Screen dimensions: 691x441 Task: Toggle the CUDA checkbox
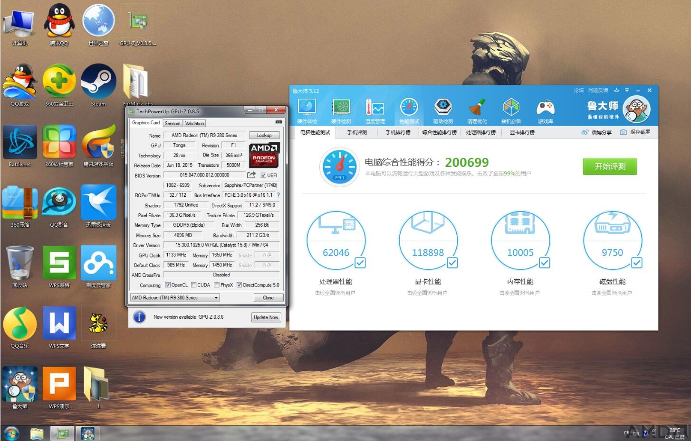(193, 285)
